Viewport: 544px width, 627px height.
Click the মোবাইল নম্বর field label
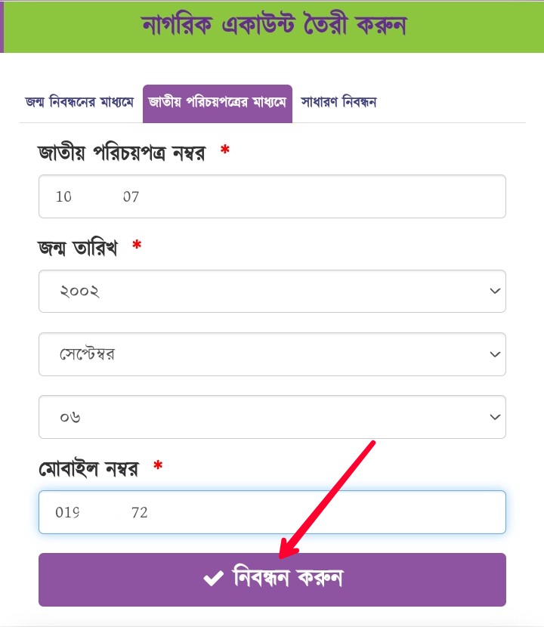click(88, 469)
